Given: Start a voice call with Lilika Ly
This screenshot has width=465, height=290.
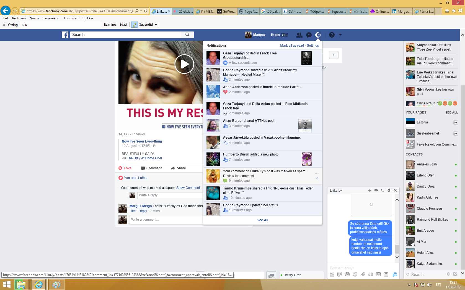Looking at the screenshot, I should pyautogui.click(x=383, y=190).
